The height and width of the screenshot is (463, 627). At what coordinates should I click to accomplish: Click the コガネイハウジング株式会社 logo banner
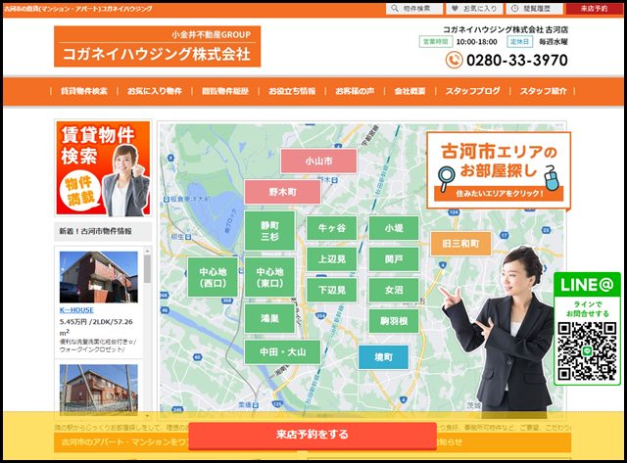coord(157,46)
